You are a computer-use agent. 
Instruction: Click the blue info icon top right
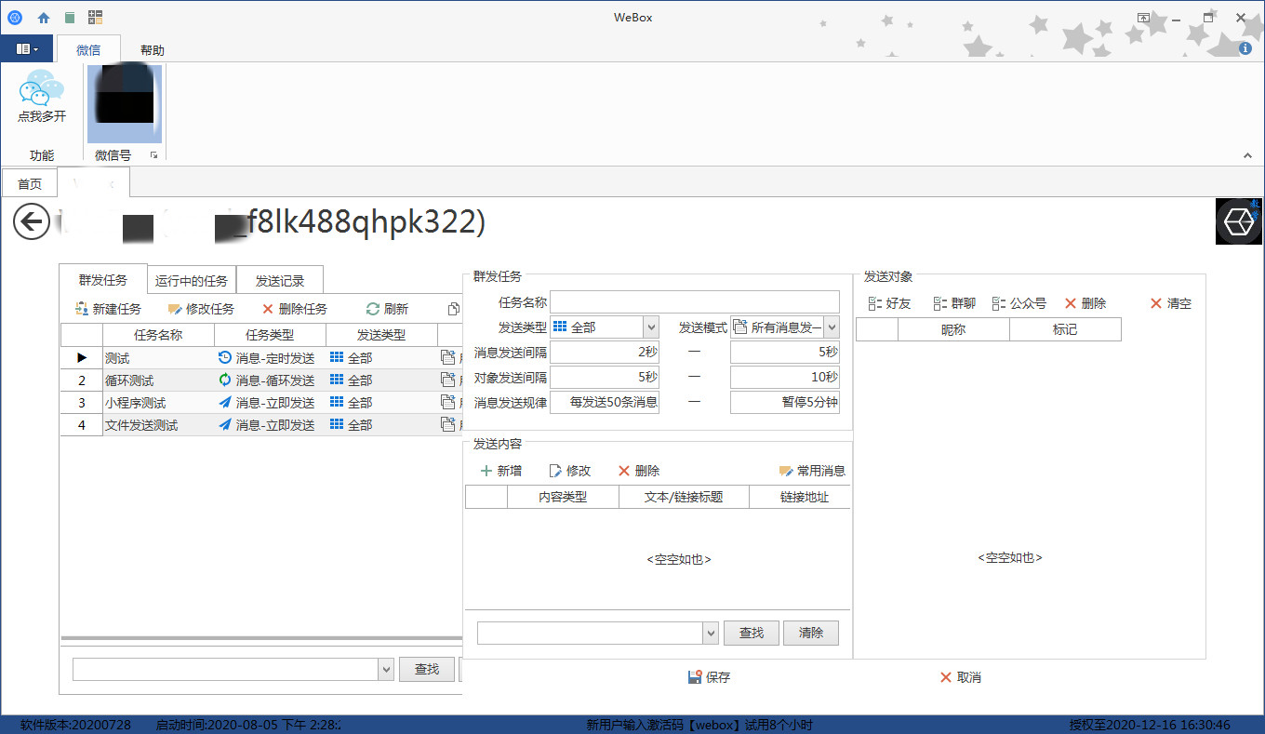[x=1245, y=48]
